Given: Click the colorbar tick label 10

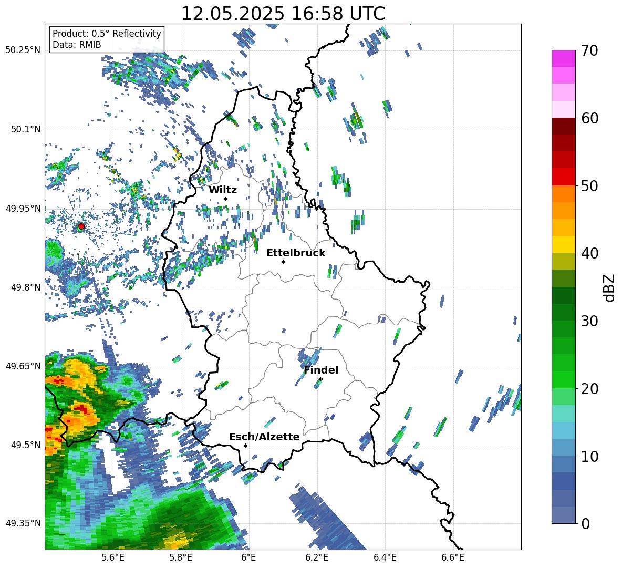Looking at the screenshot, I should coord(589,456).
